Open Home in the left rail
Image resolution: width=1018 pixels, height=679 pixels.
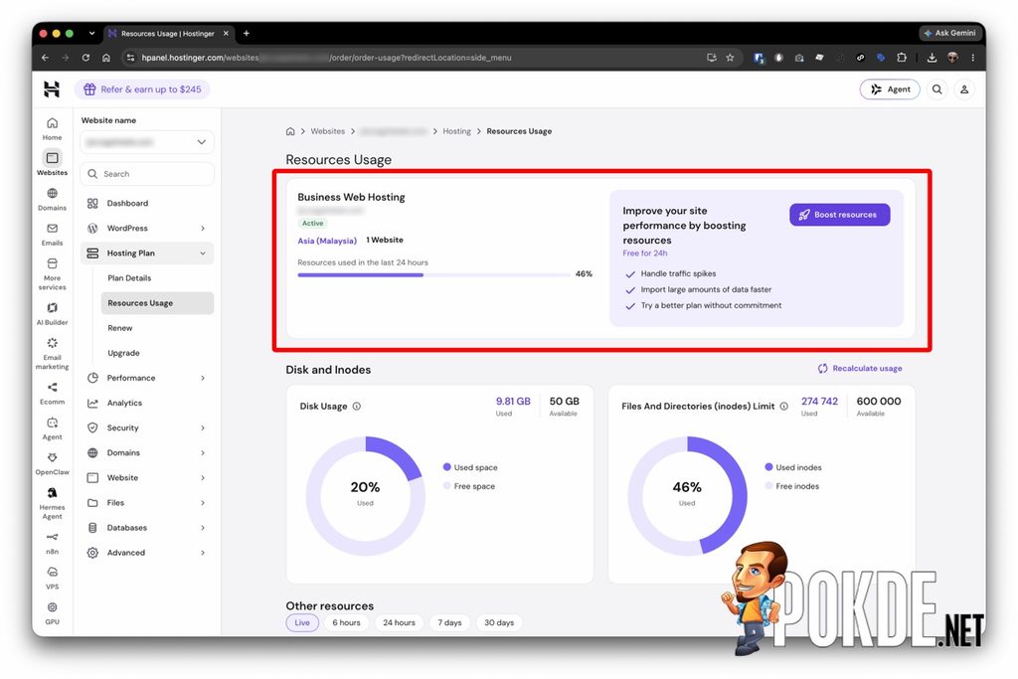(x=52, y=128)
